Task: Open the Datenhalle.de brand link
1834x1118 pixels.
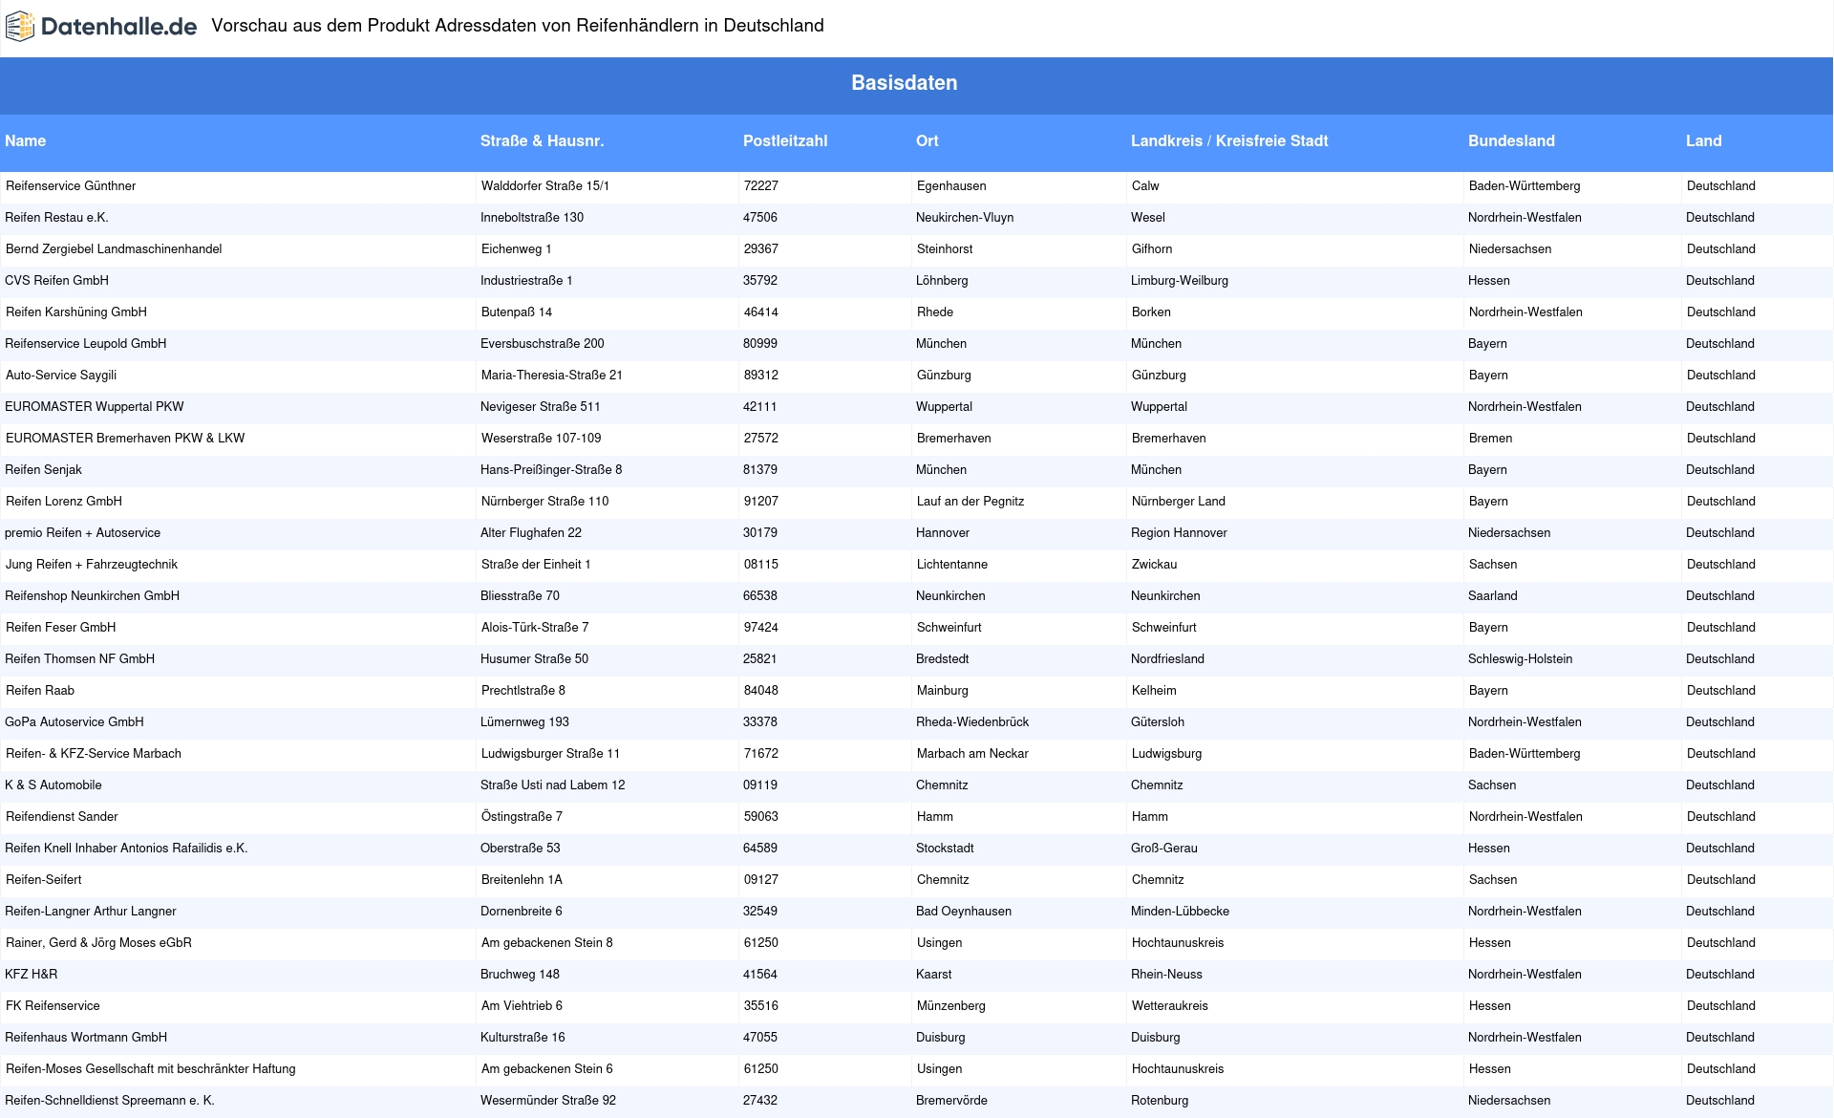Action: coord(101,27)
